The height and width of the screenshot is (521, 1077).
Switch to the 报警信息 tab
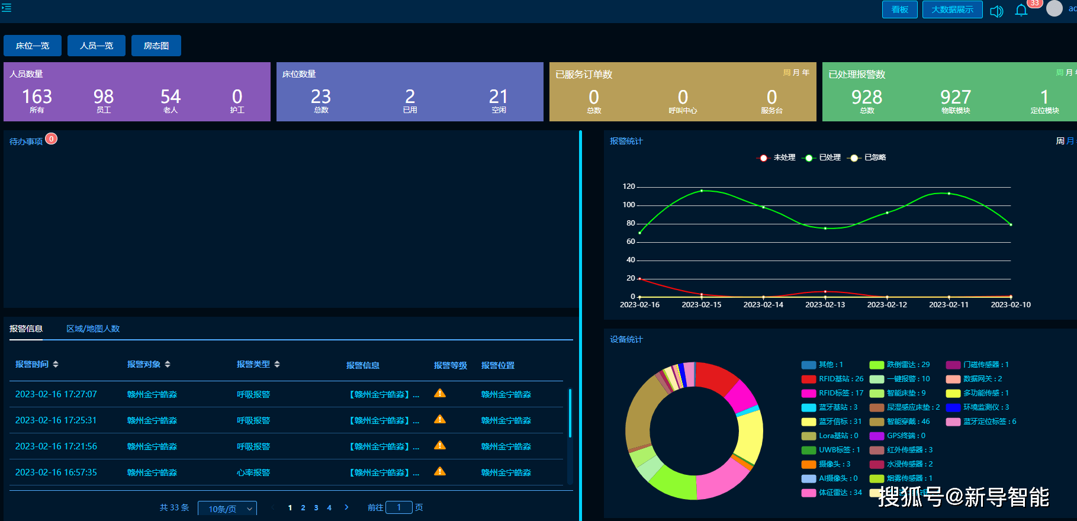26,329
